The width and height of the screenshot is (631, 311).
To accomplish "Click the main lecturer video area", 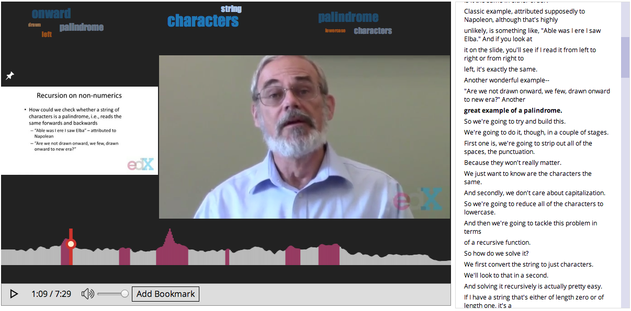I will (305, 137).
